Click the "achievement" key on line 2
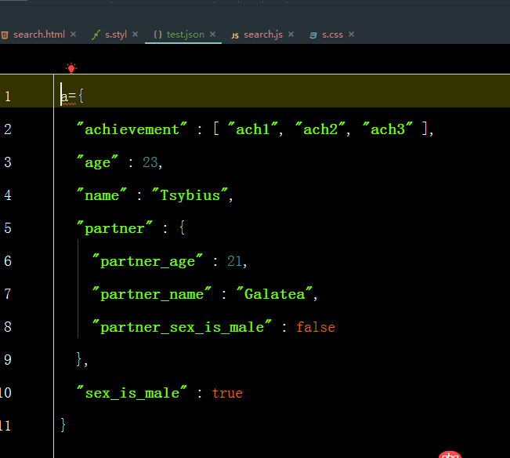The image size is (510, 458). tap(132, 129)
